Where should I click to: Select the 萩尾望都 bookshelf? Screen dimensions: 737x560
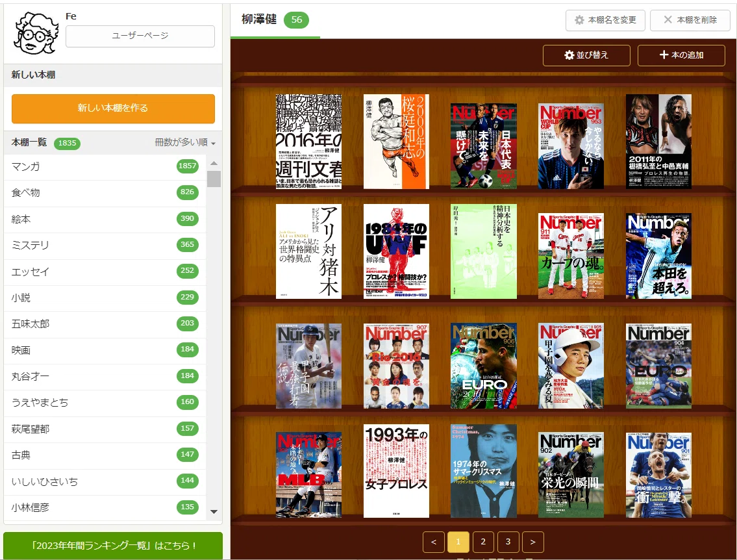[x=105, y=429]
